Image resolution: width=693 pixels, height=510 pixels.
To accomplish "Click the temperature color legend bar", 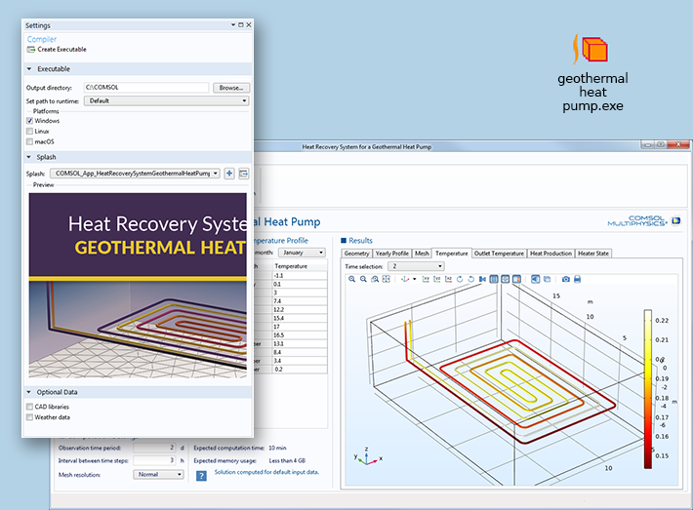I will [647, 389].
